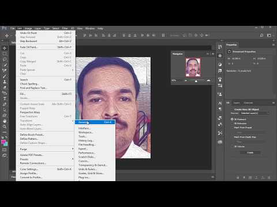Screen dimensions: 277x207
Task: Open the Image menu in the menu bar
Action: [28, 29]
